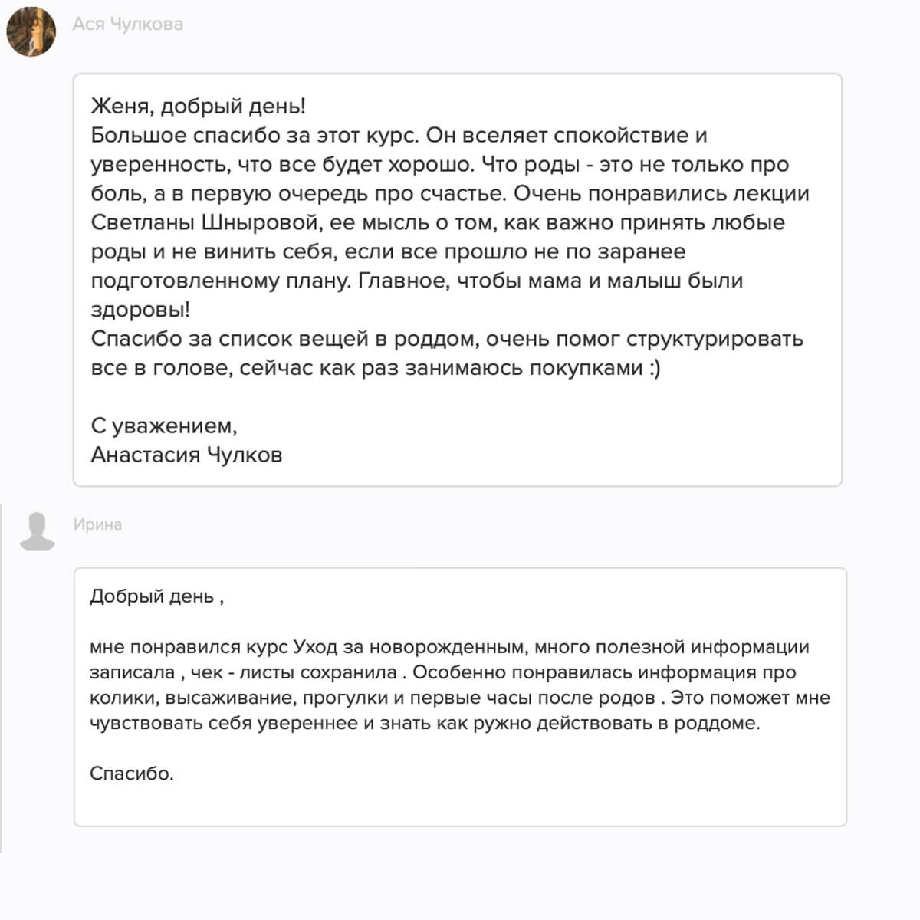Viewport: 920px width, 920px height.
Task: Click the signature "Анастасия Чулков"
Action: coord(186,455)
